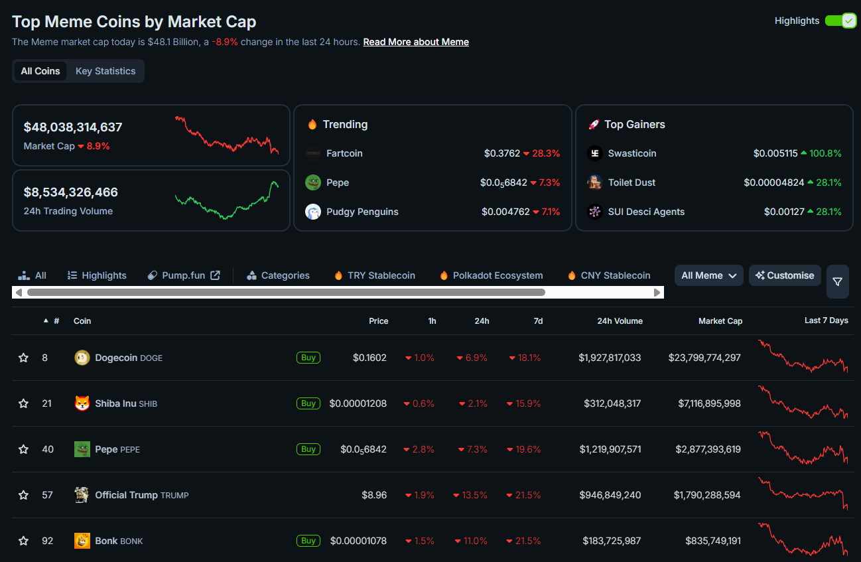This screenshot has height=562, width=861.
Task: Sort table by Price column
Action: [x=379, y=321]
